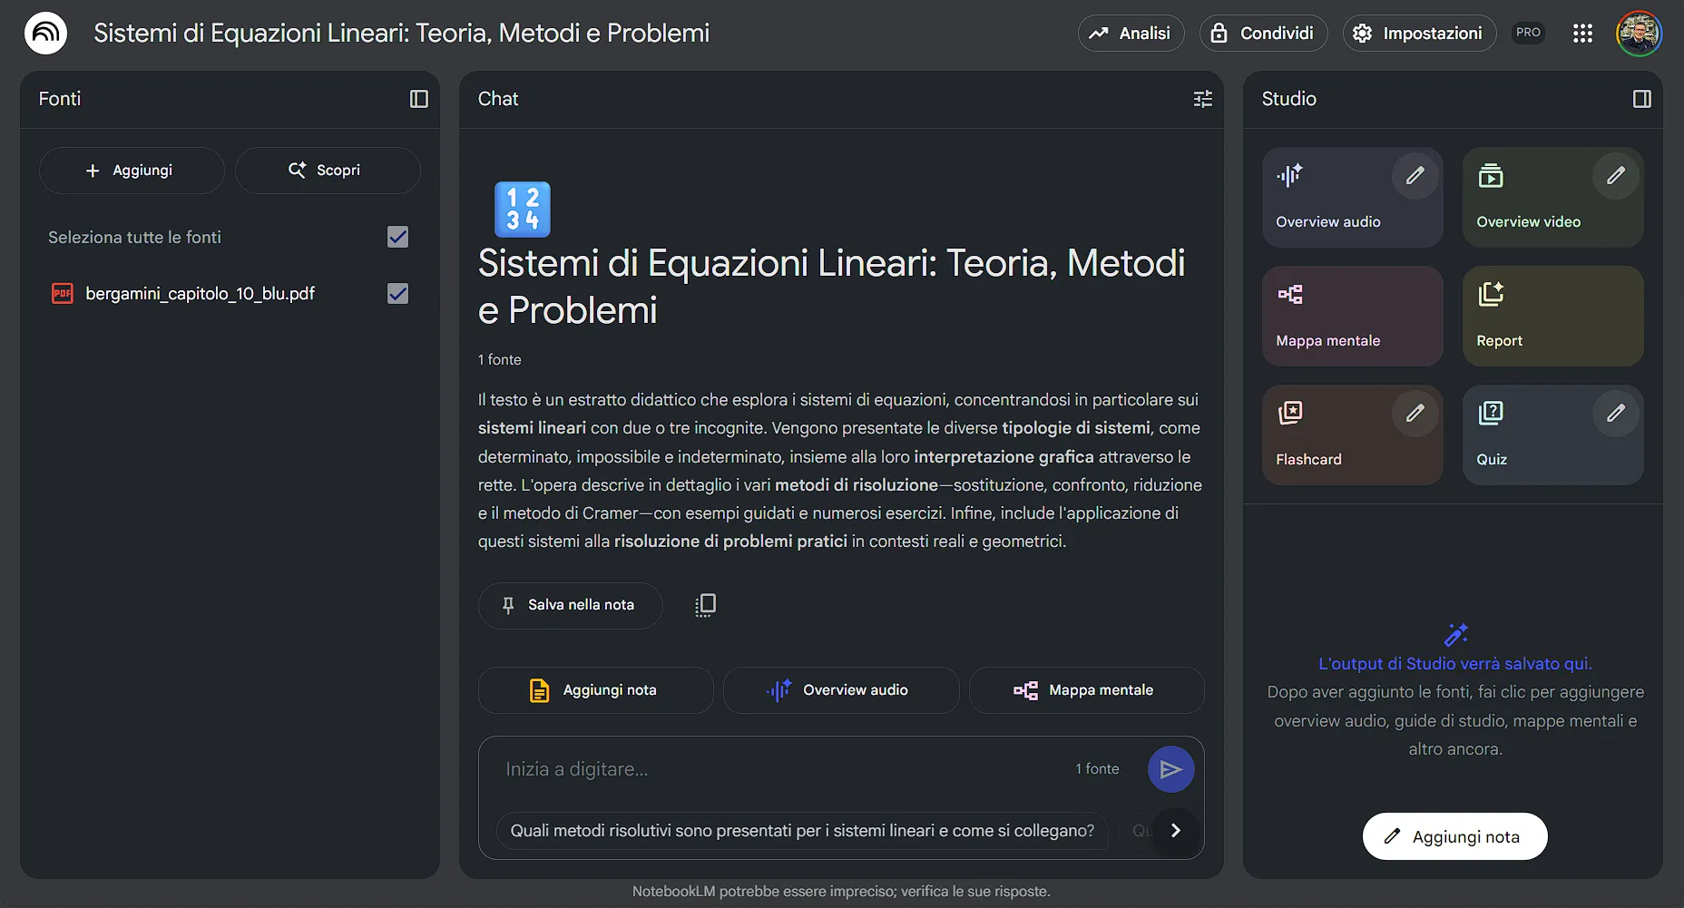
Task: Create Flashcard studio card
Action: click(x=1352, y=434)
